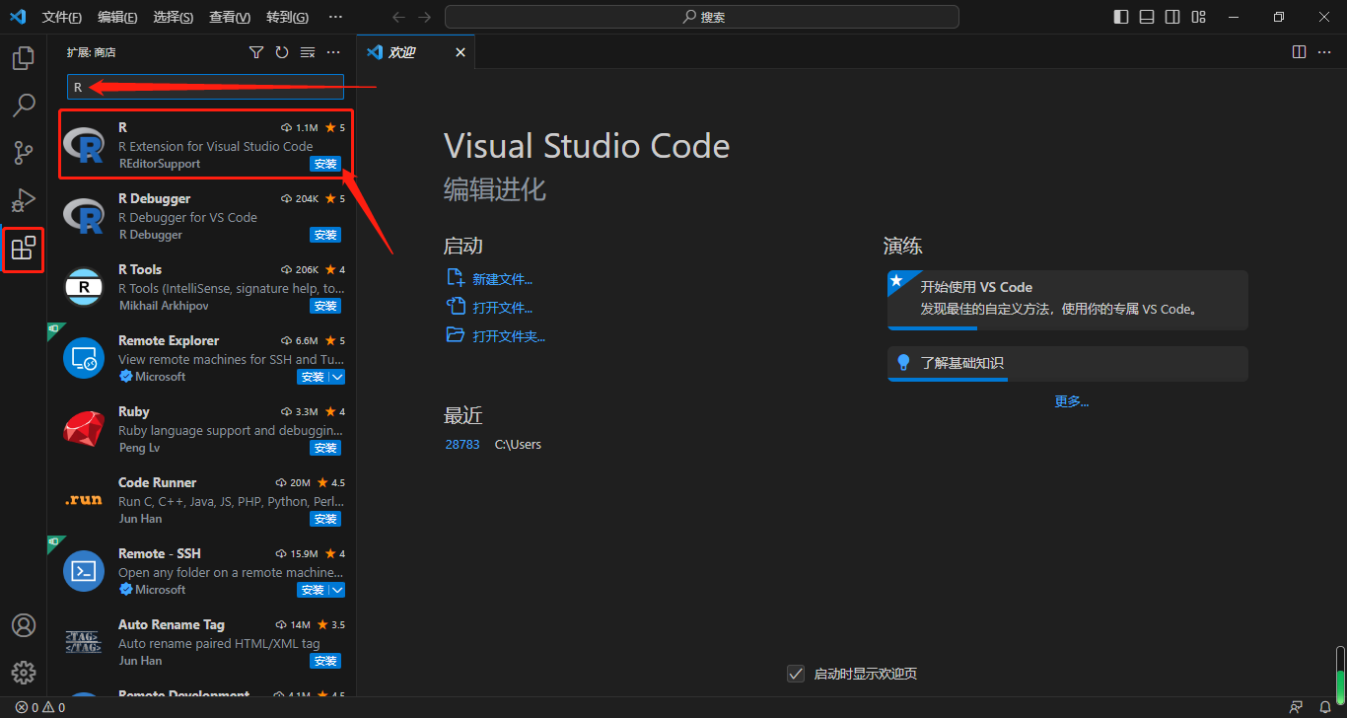This screenshot has width=1347, height=718.
Task: Open 开始使用 VS Code walkthrough
Action: tap(1068, 300)
